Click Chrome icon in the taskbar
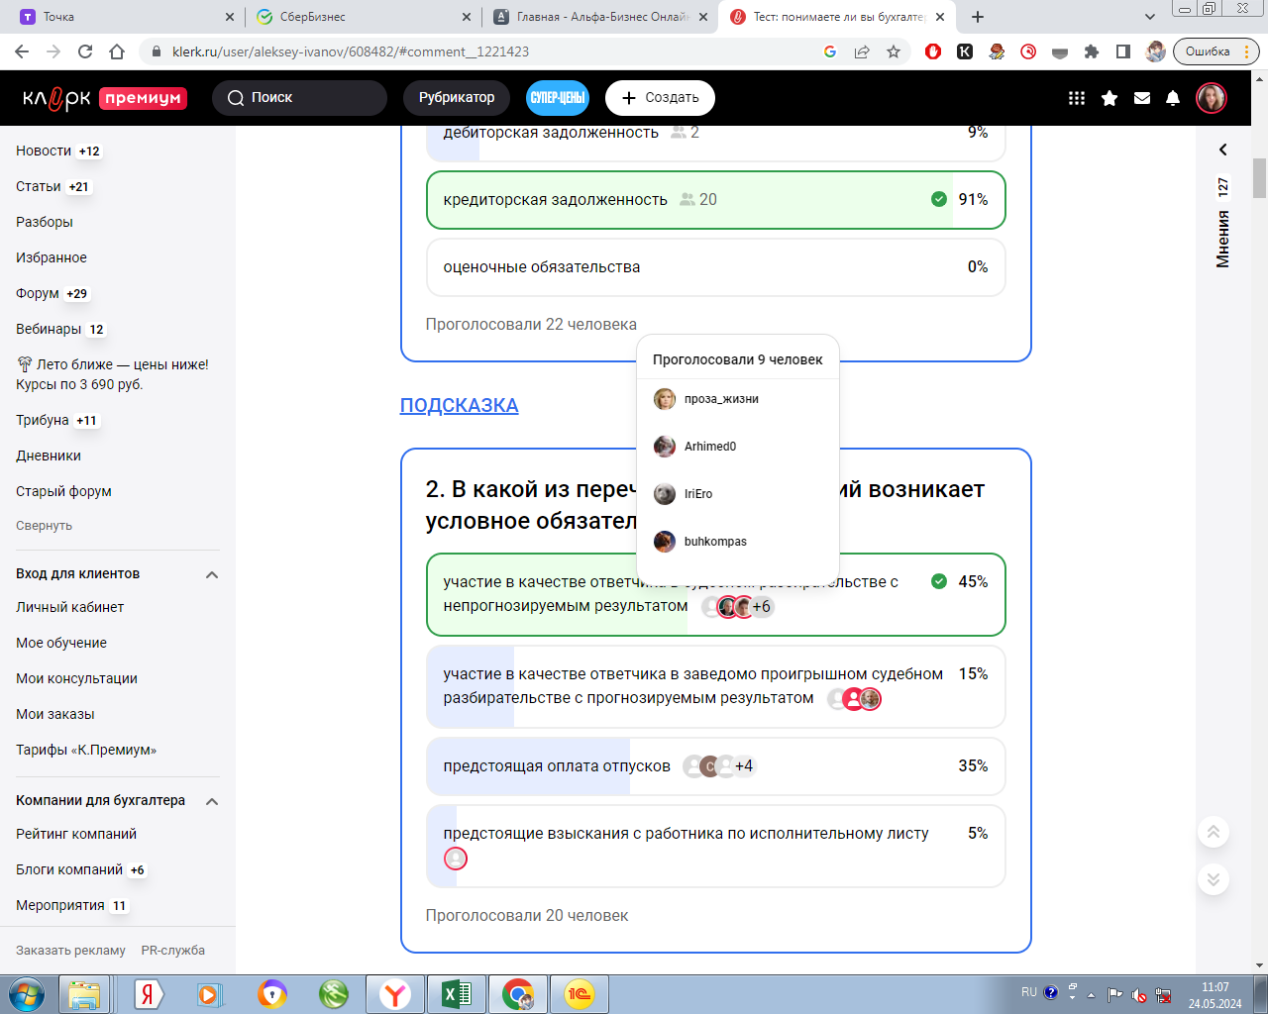The image size is (1268, 1014). (x=518, y=993)
